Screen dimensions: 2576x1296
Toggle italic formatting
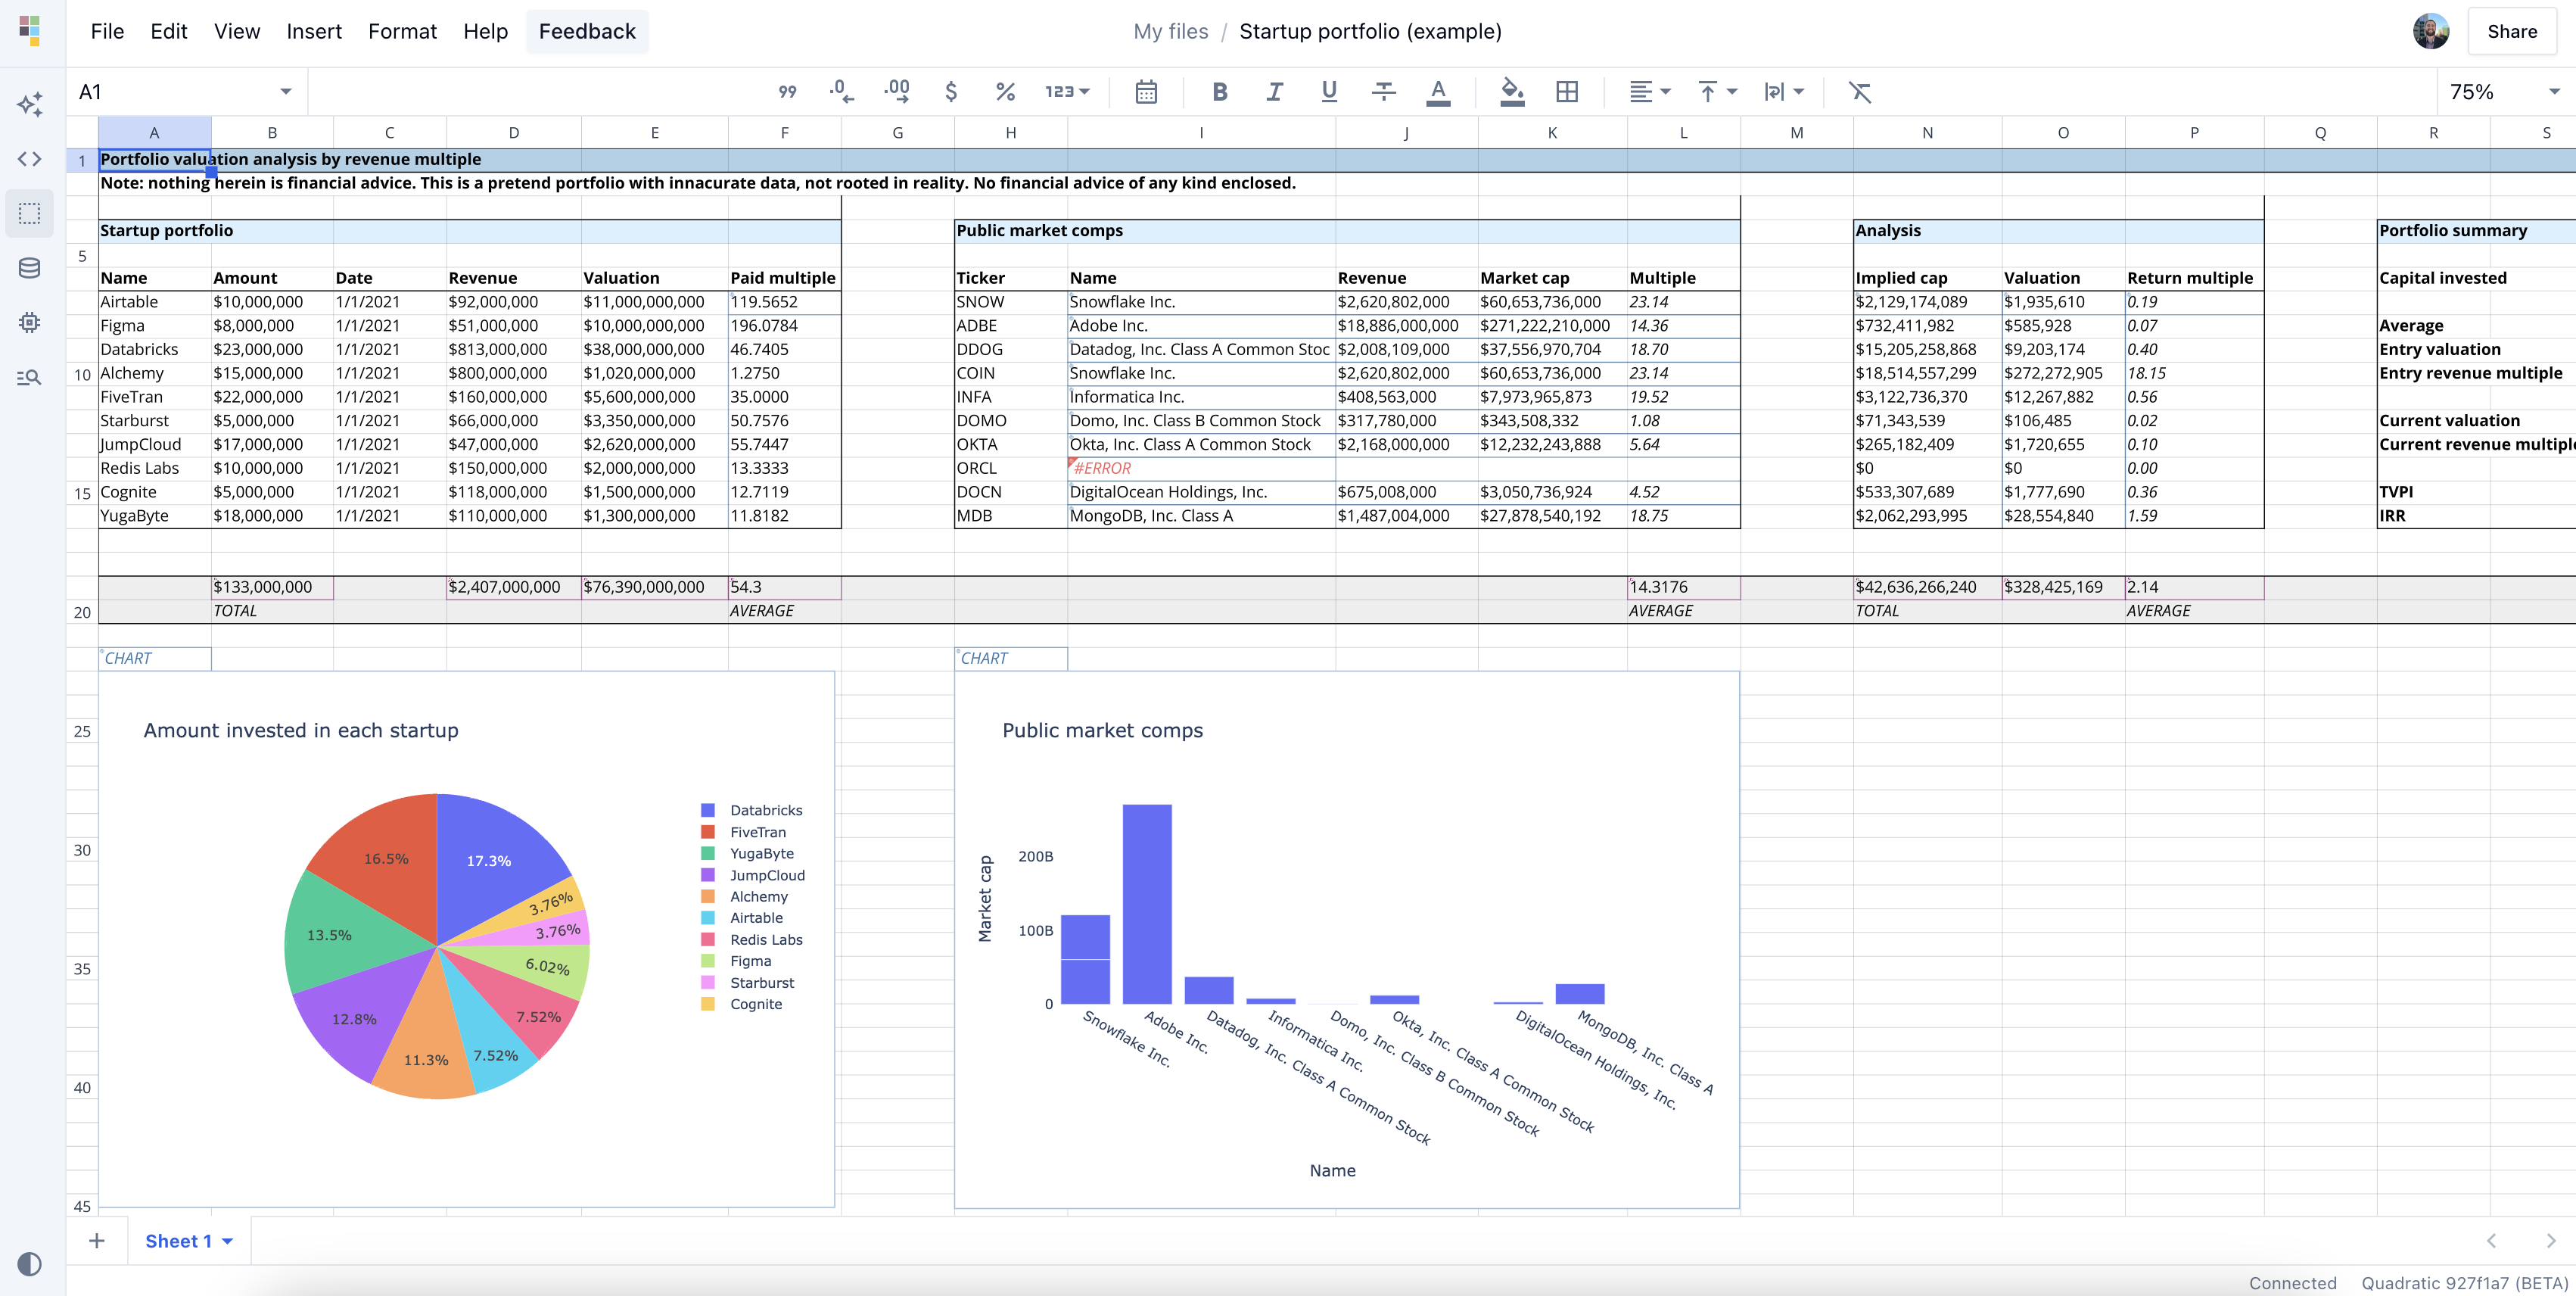click(x=1274, y=92)
